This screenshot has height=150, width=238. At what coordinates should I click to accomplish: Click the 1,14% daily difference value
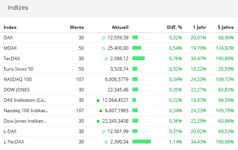click(x=176, y=142)
